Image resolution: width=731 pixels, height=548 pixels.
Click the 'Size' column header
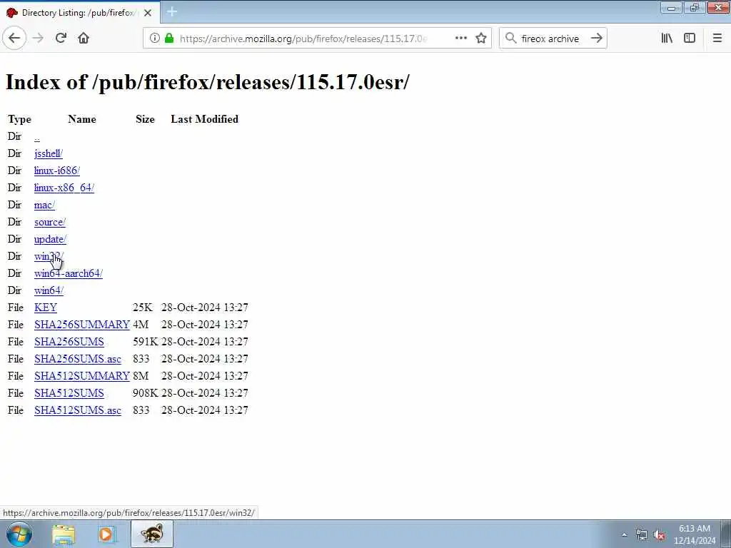145,119
